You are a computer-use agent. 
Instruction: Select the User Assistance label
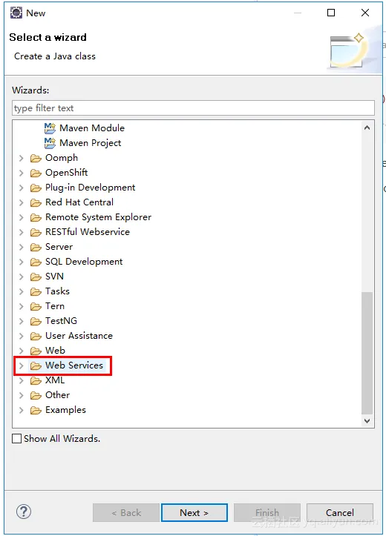(x=79, y=336)
